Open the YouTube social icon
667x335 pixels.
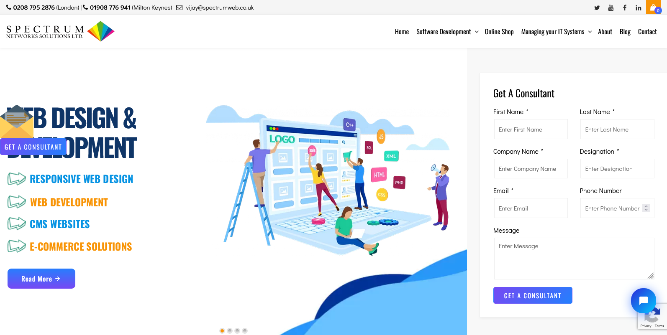(611, 8)
